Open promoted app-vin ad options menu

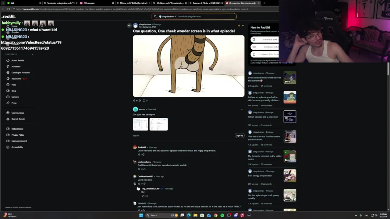pos(242,109)
